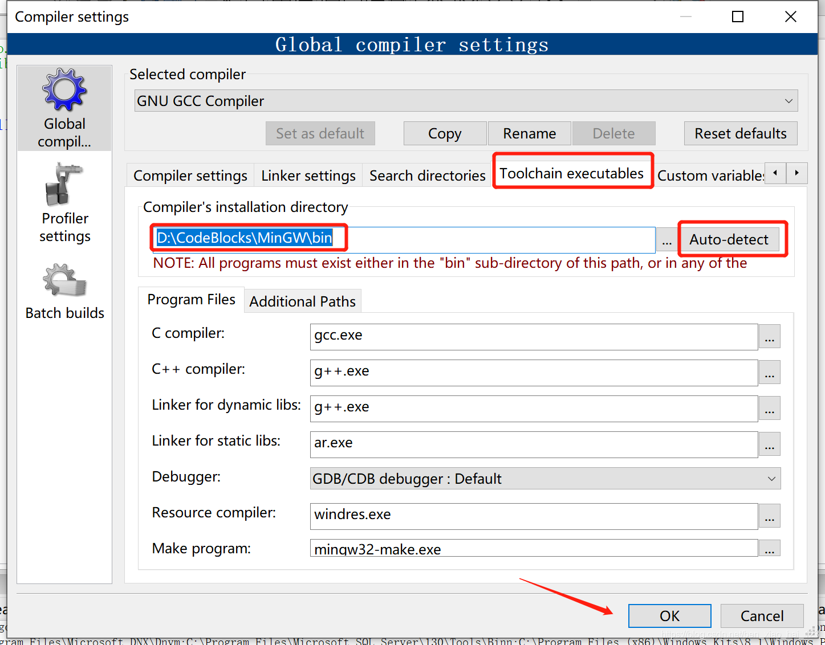Click the Linker for static libs field

[x=534, y=444]
